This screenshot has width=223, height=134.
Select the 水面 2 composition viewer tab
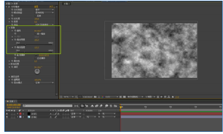coord(67,4)
